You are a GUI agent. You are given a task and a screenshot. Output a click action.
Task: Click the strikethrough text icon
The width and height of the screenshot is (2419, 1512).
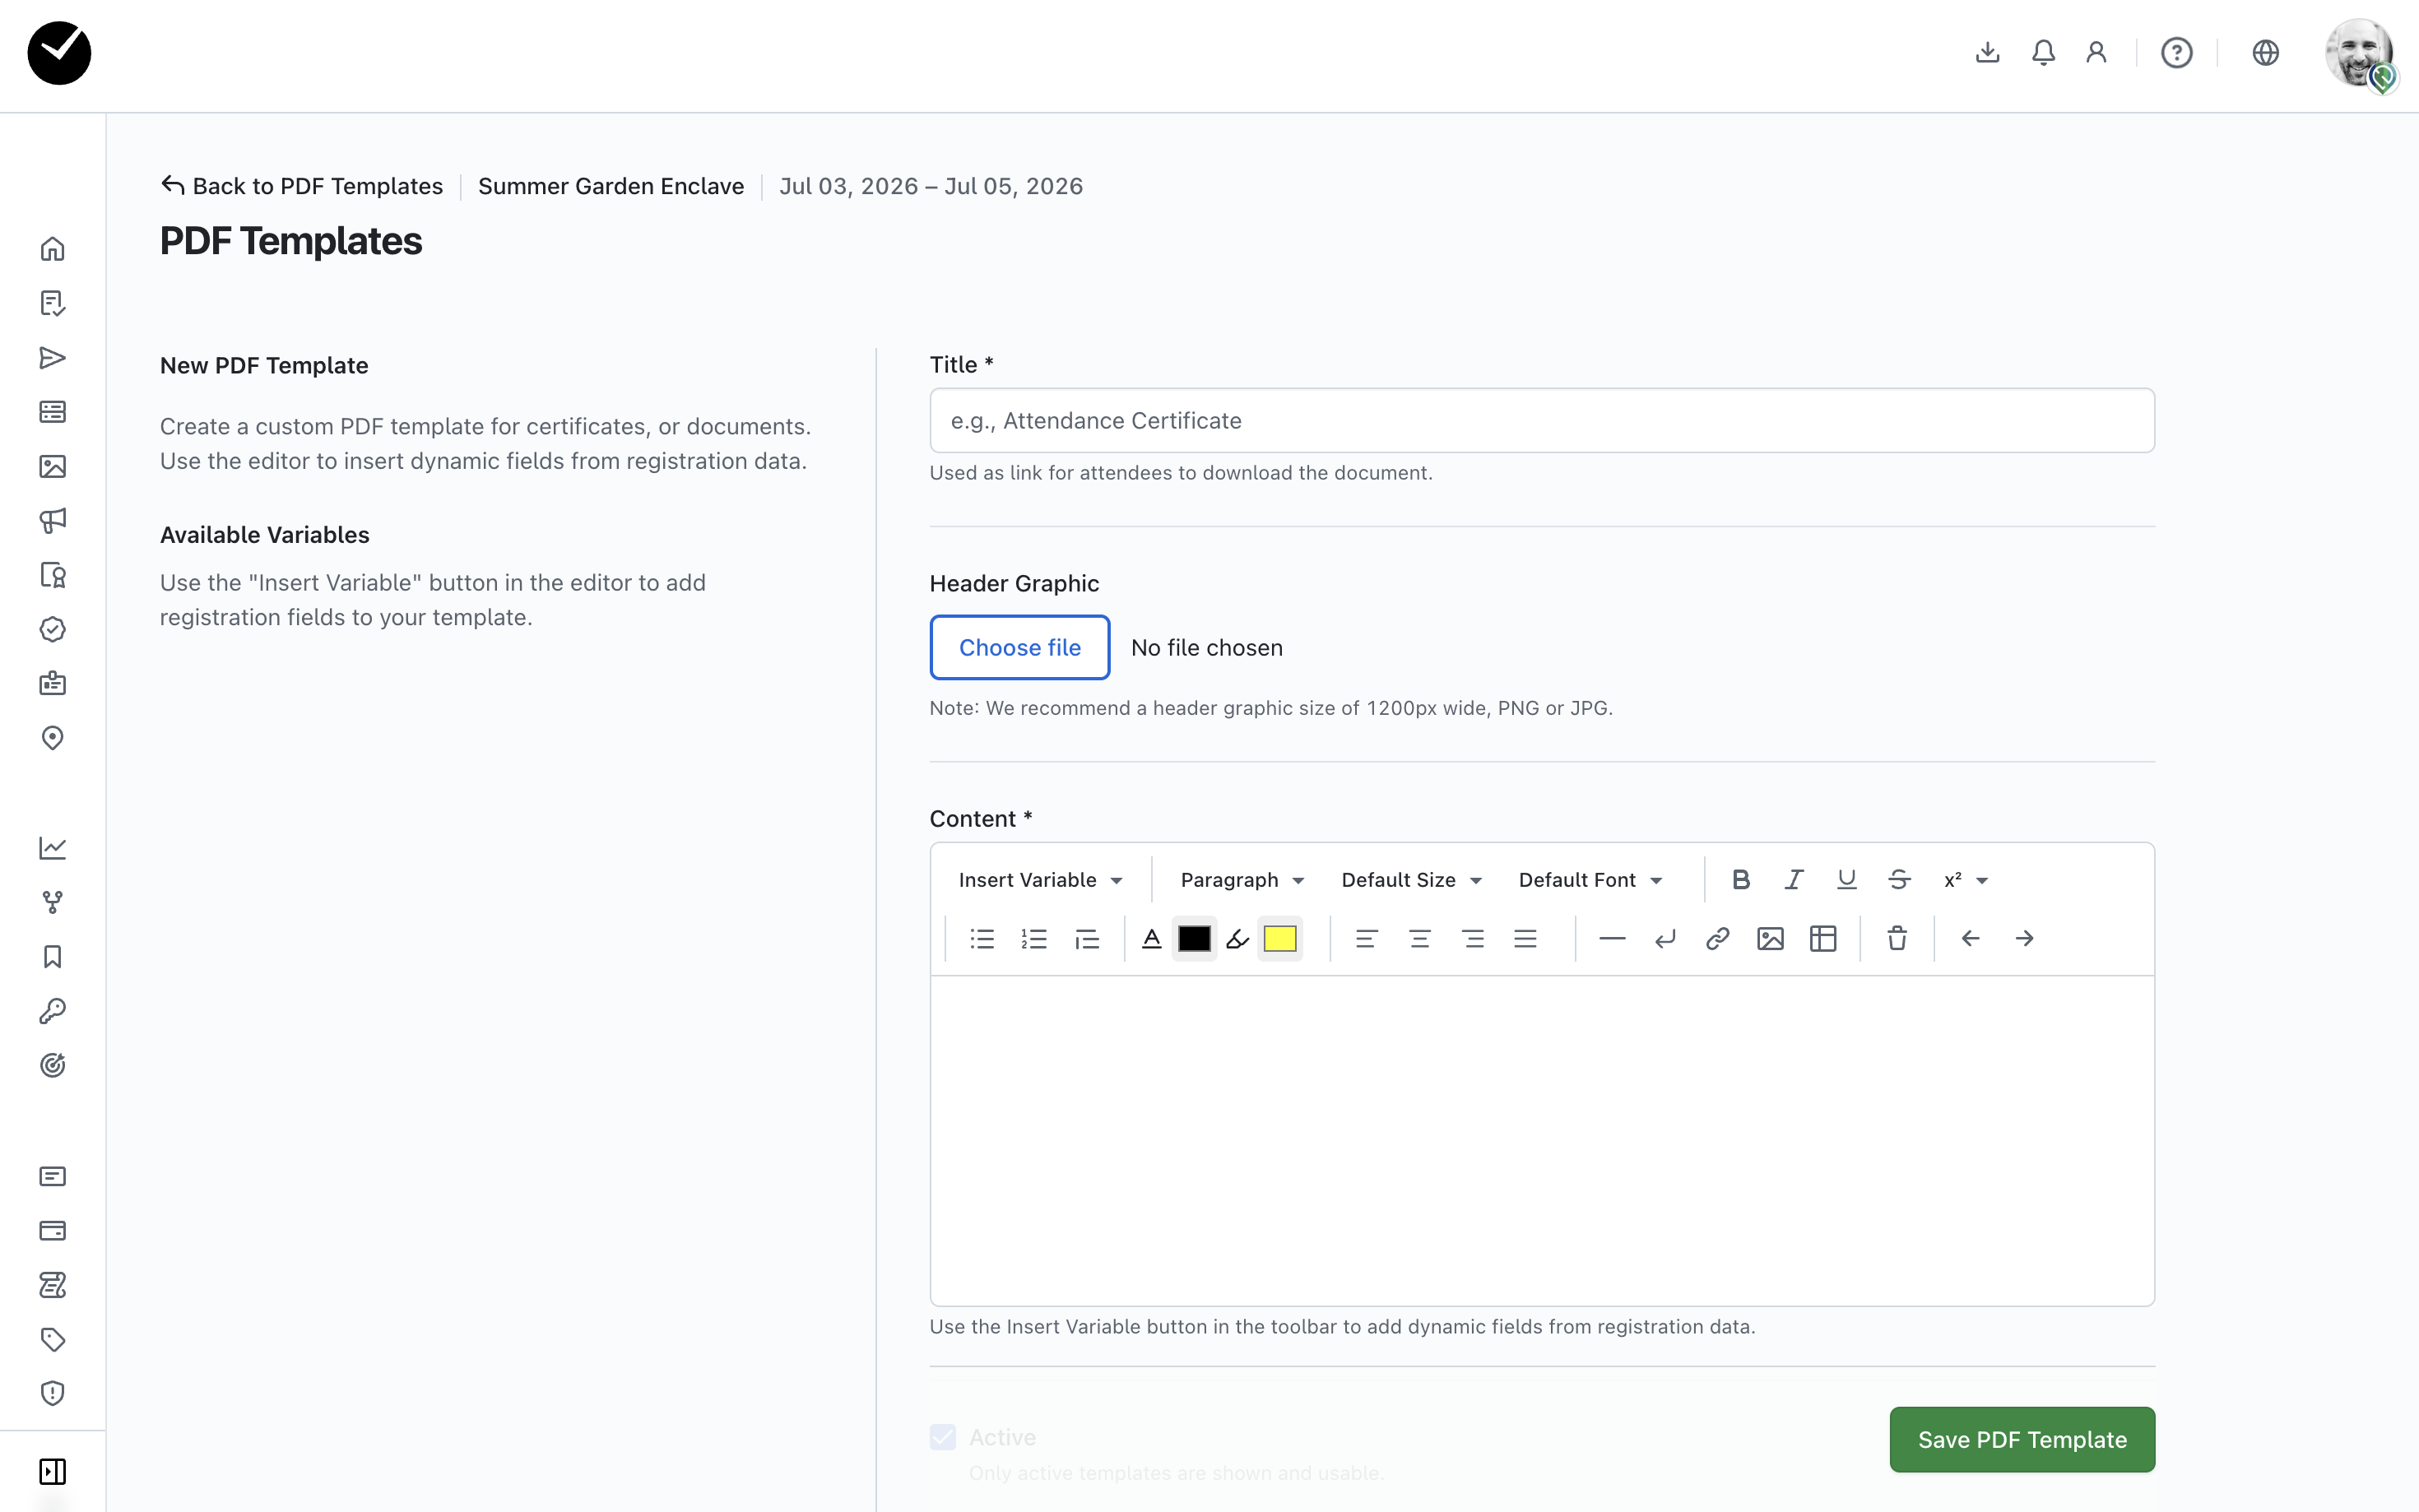(1899, 879)
